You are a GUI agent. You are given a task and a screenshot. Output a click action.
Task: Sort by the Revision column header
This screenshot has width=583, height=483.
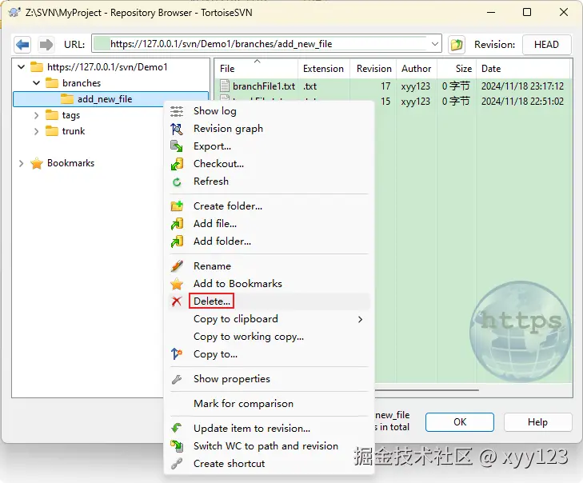(x=373, y=69)
